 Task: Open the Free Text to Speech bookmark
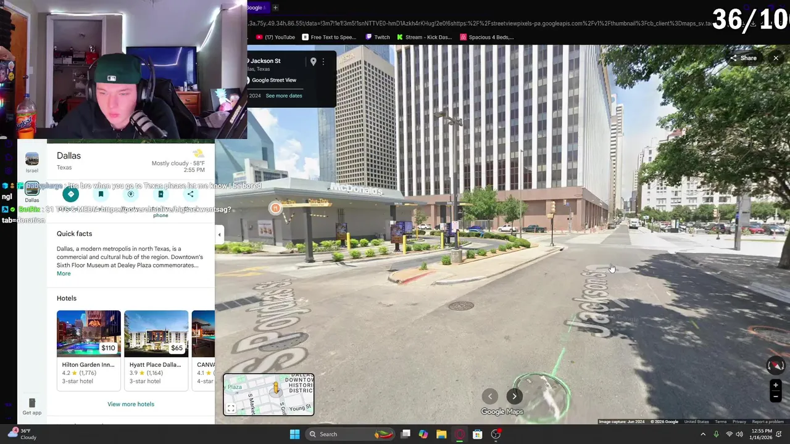(x=329, y=37)
